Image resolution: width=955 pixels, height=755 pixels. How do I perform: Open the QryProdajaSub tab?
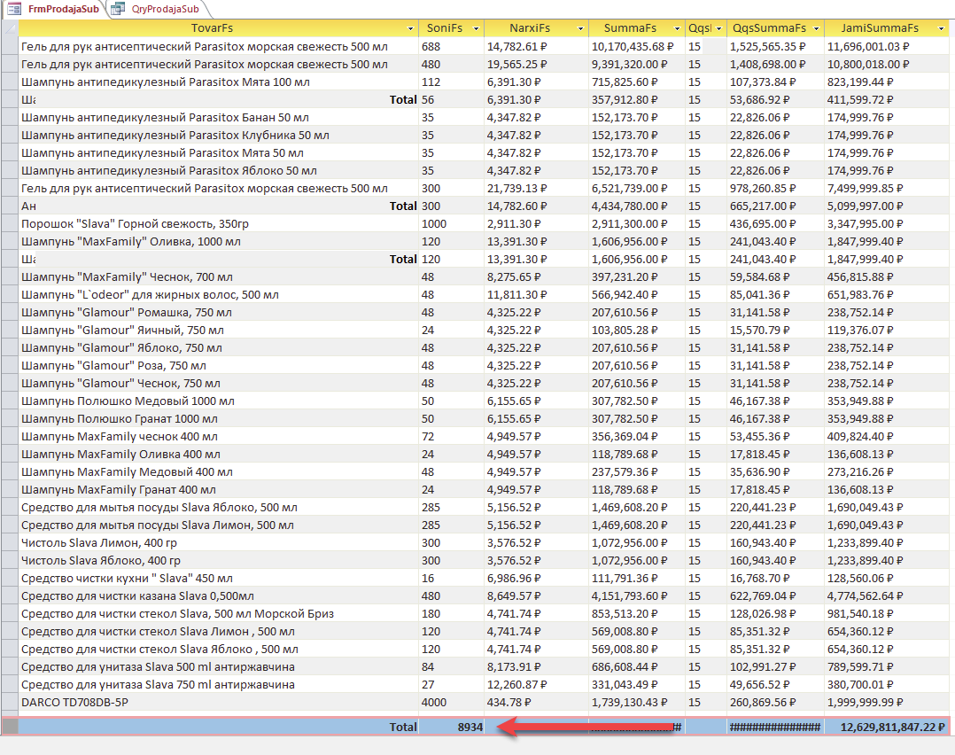click(165, 9)
